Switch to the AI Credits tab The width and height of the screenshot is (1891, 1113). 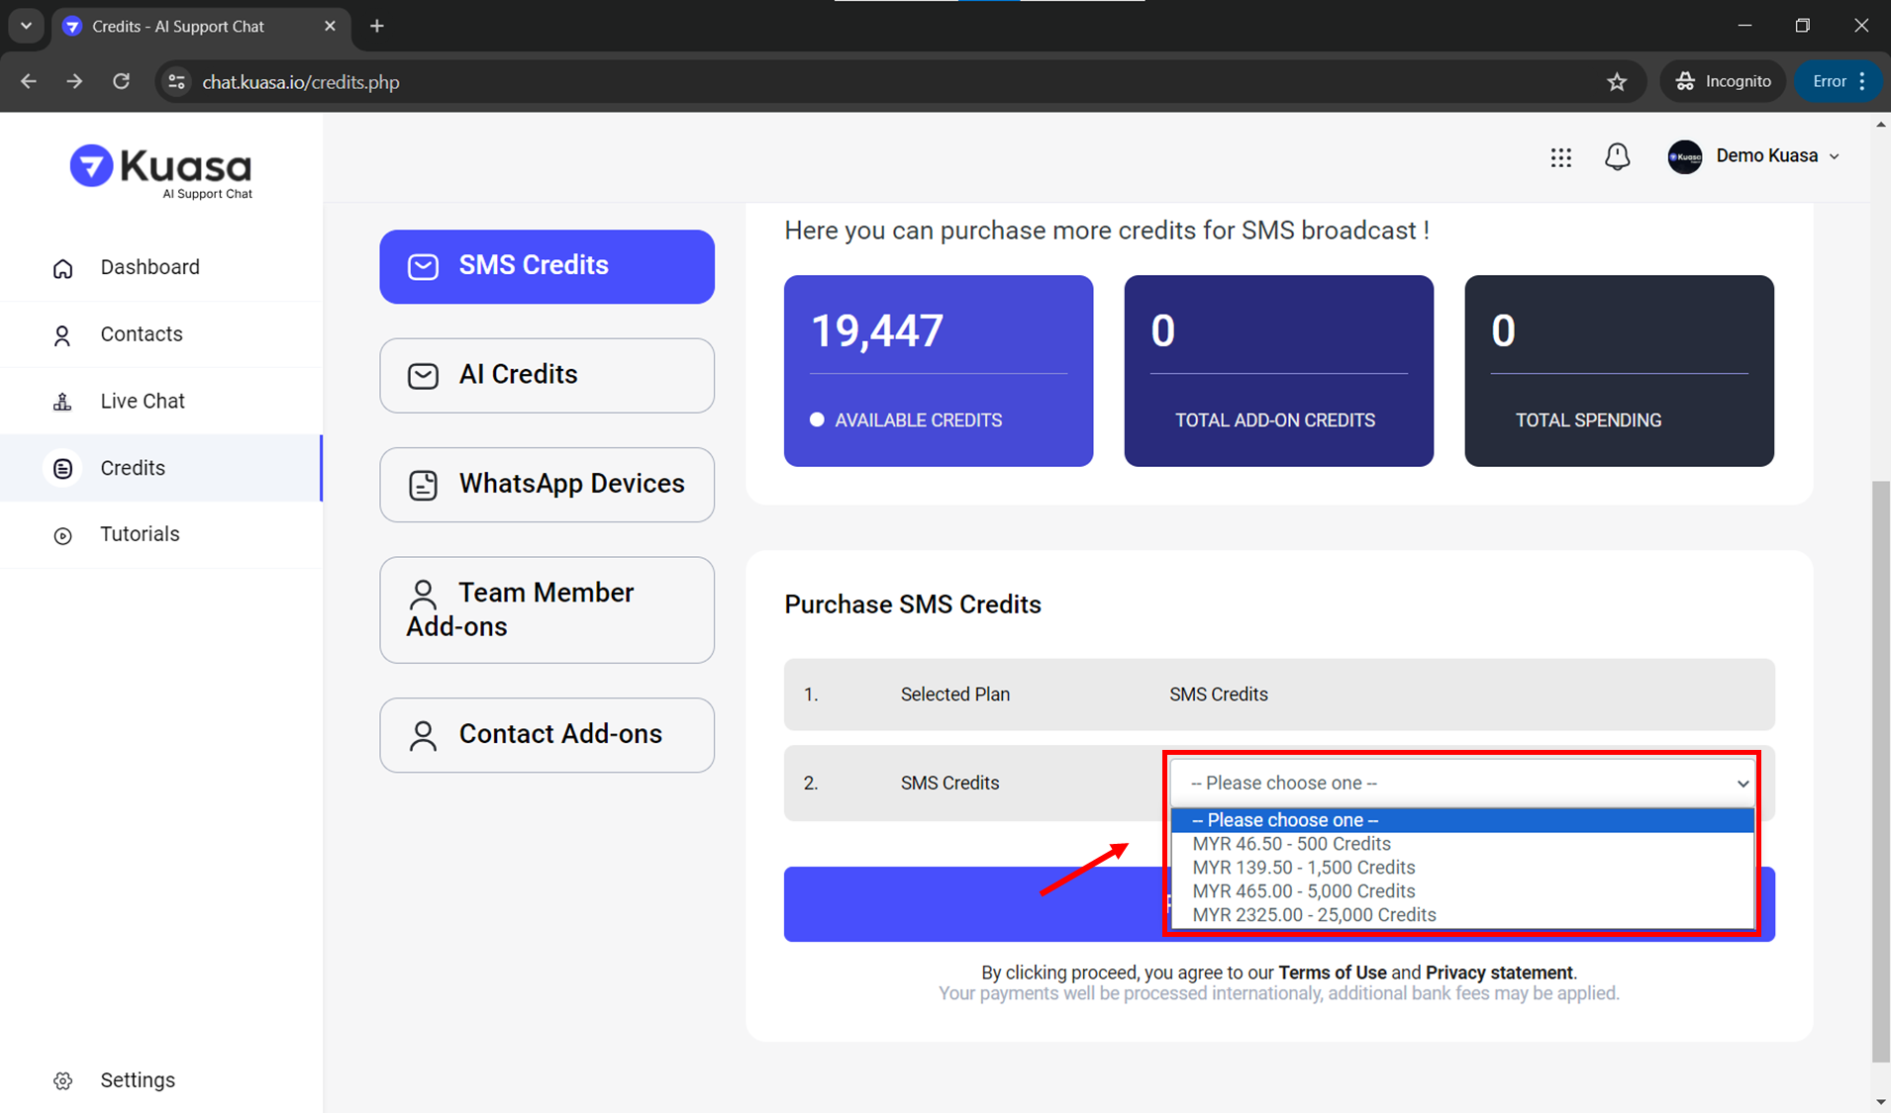coord(547,375)
